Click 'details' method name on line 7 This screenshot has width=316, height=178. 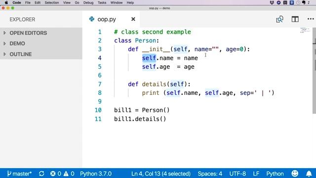[154, 84]
